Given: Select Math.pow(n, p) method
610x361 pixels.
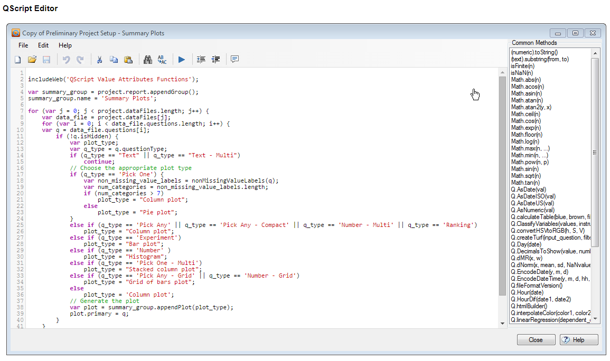Looking at the screenshot, I should tap(530, 162).
